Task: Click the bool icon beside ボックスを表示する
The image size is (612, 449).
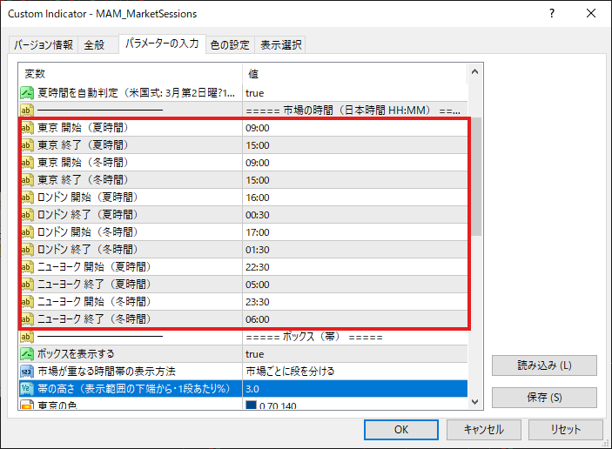Action: tap(27, 354)
